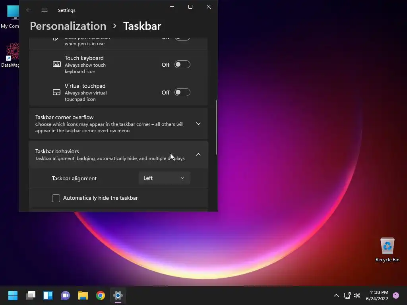Click the Settings gear taskbar icon
Image resolution: width=407 pixels, height=305 pixels.
(118, 295)
